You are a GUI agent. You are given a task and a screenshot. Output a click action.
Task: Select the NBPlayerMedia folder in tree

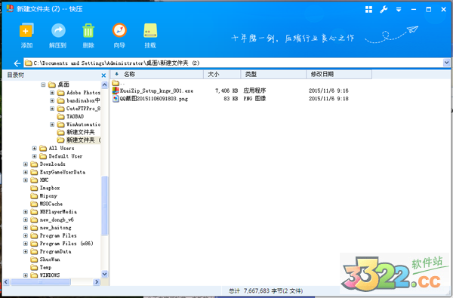click(x=54, y=212)
